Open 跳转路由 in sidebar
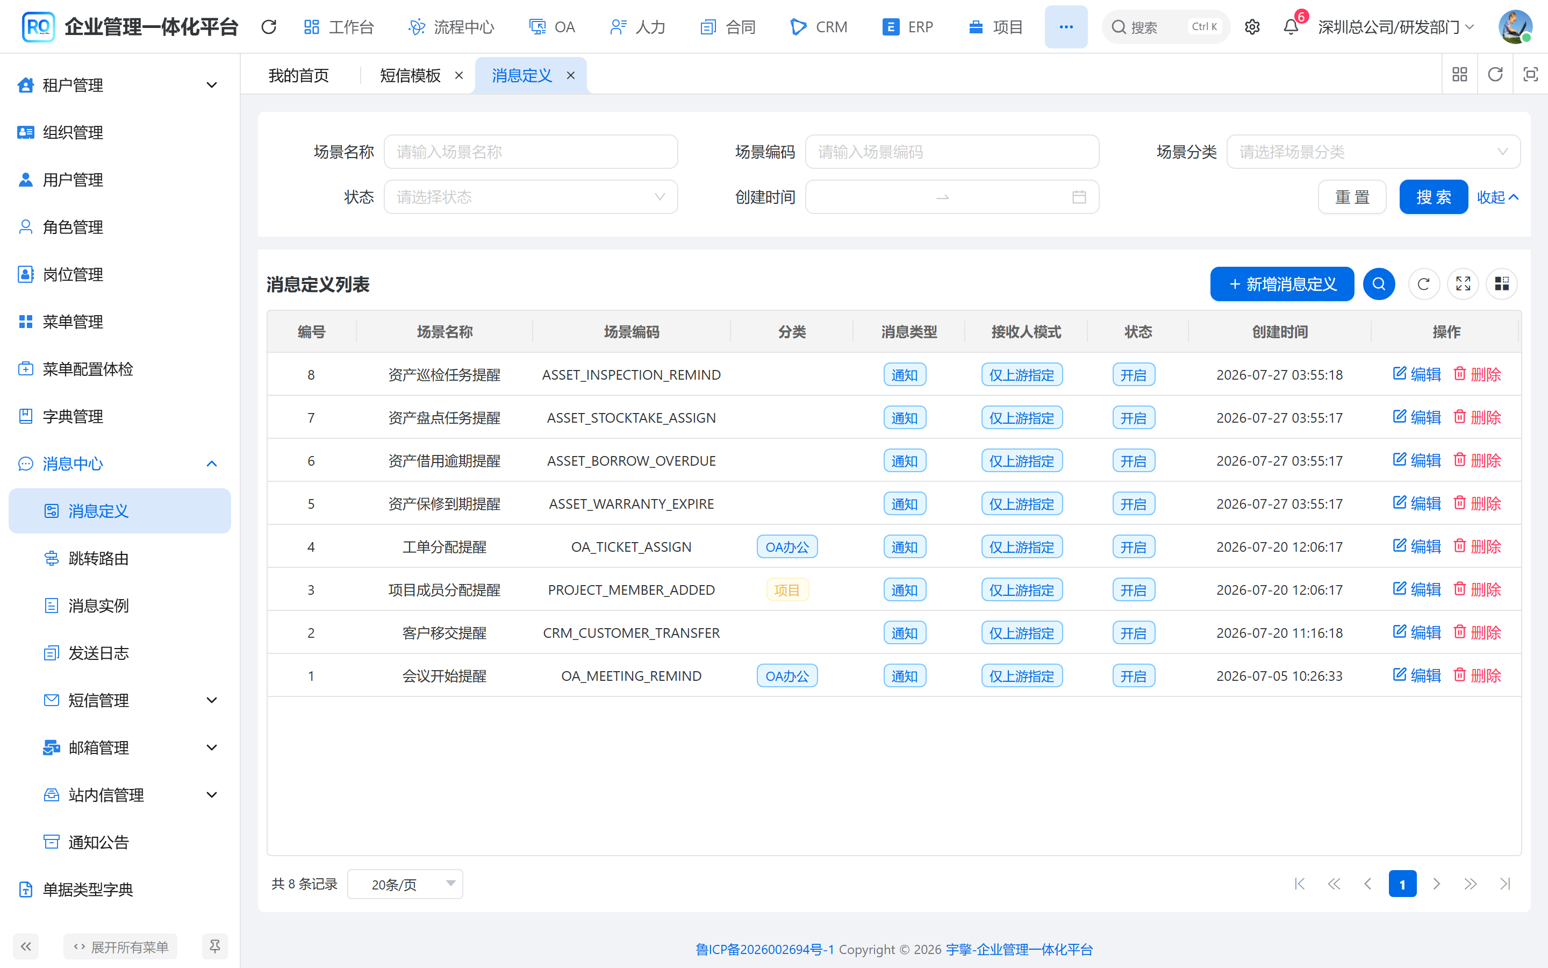 point(120,558)
